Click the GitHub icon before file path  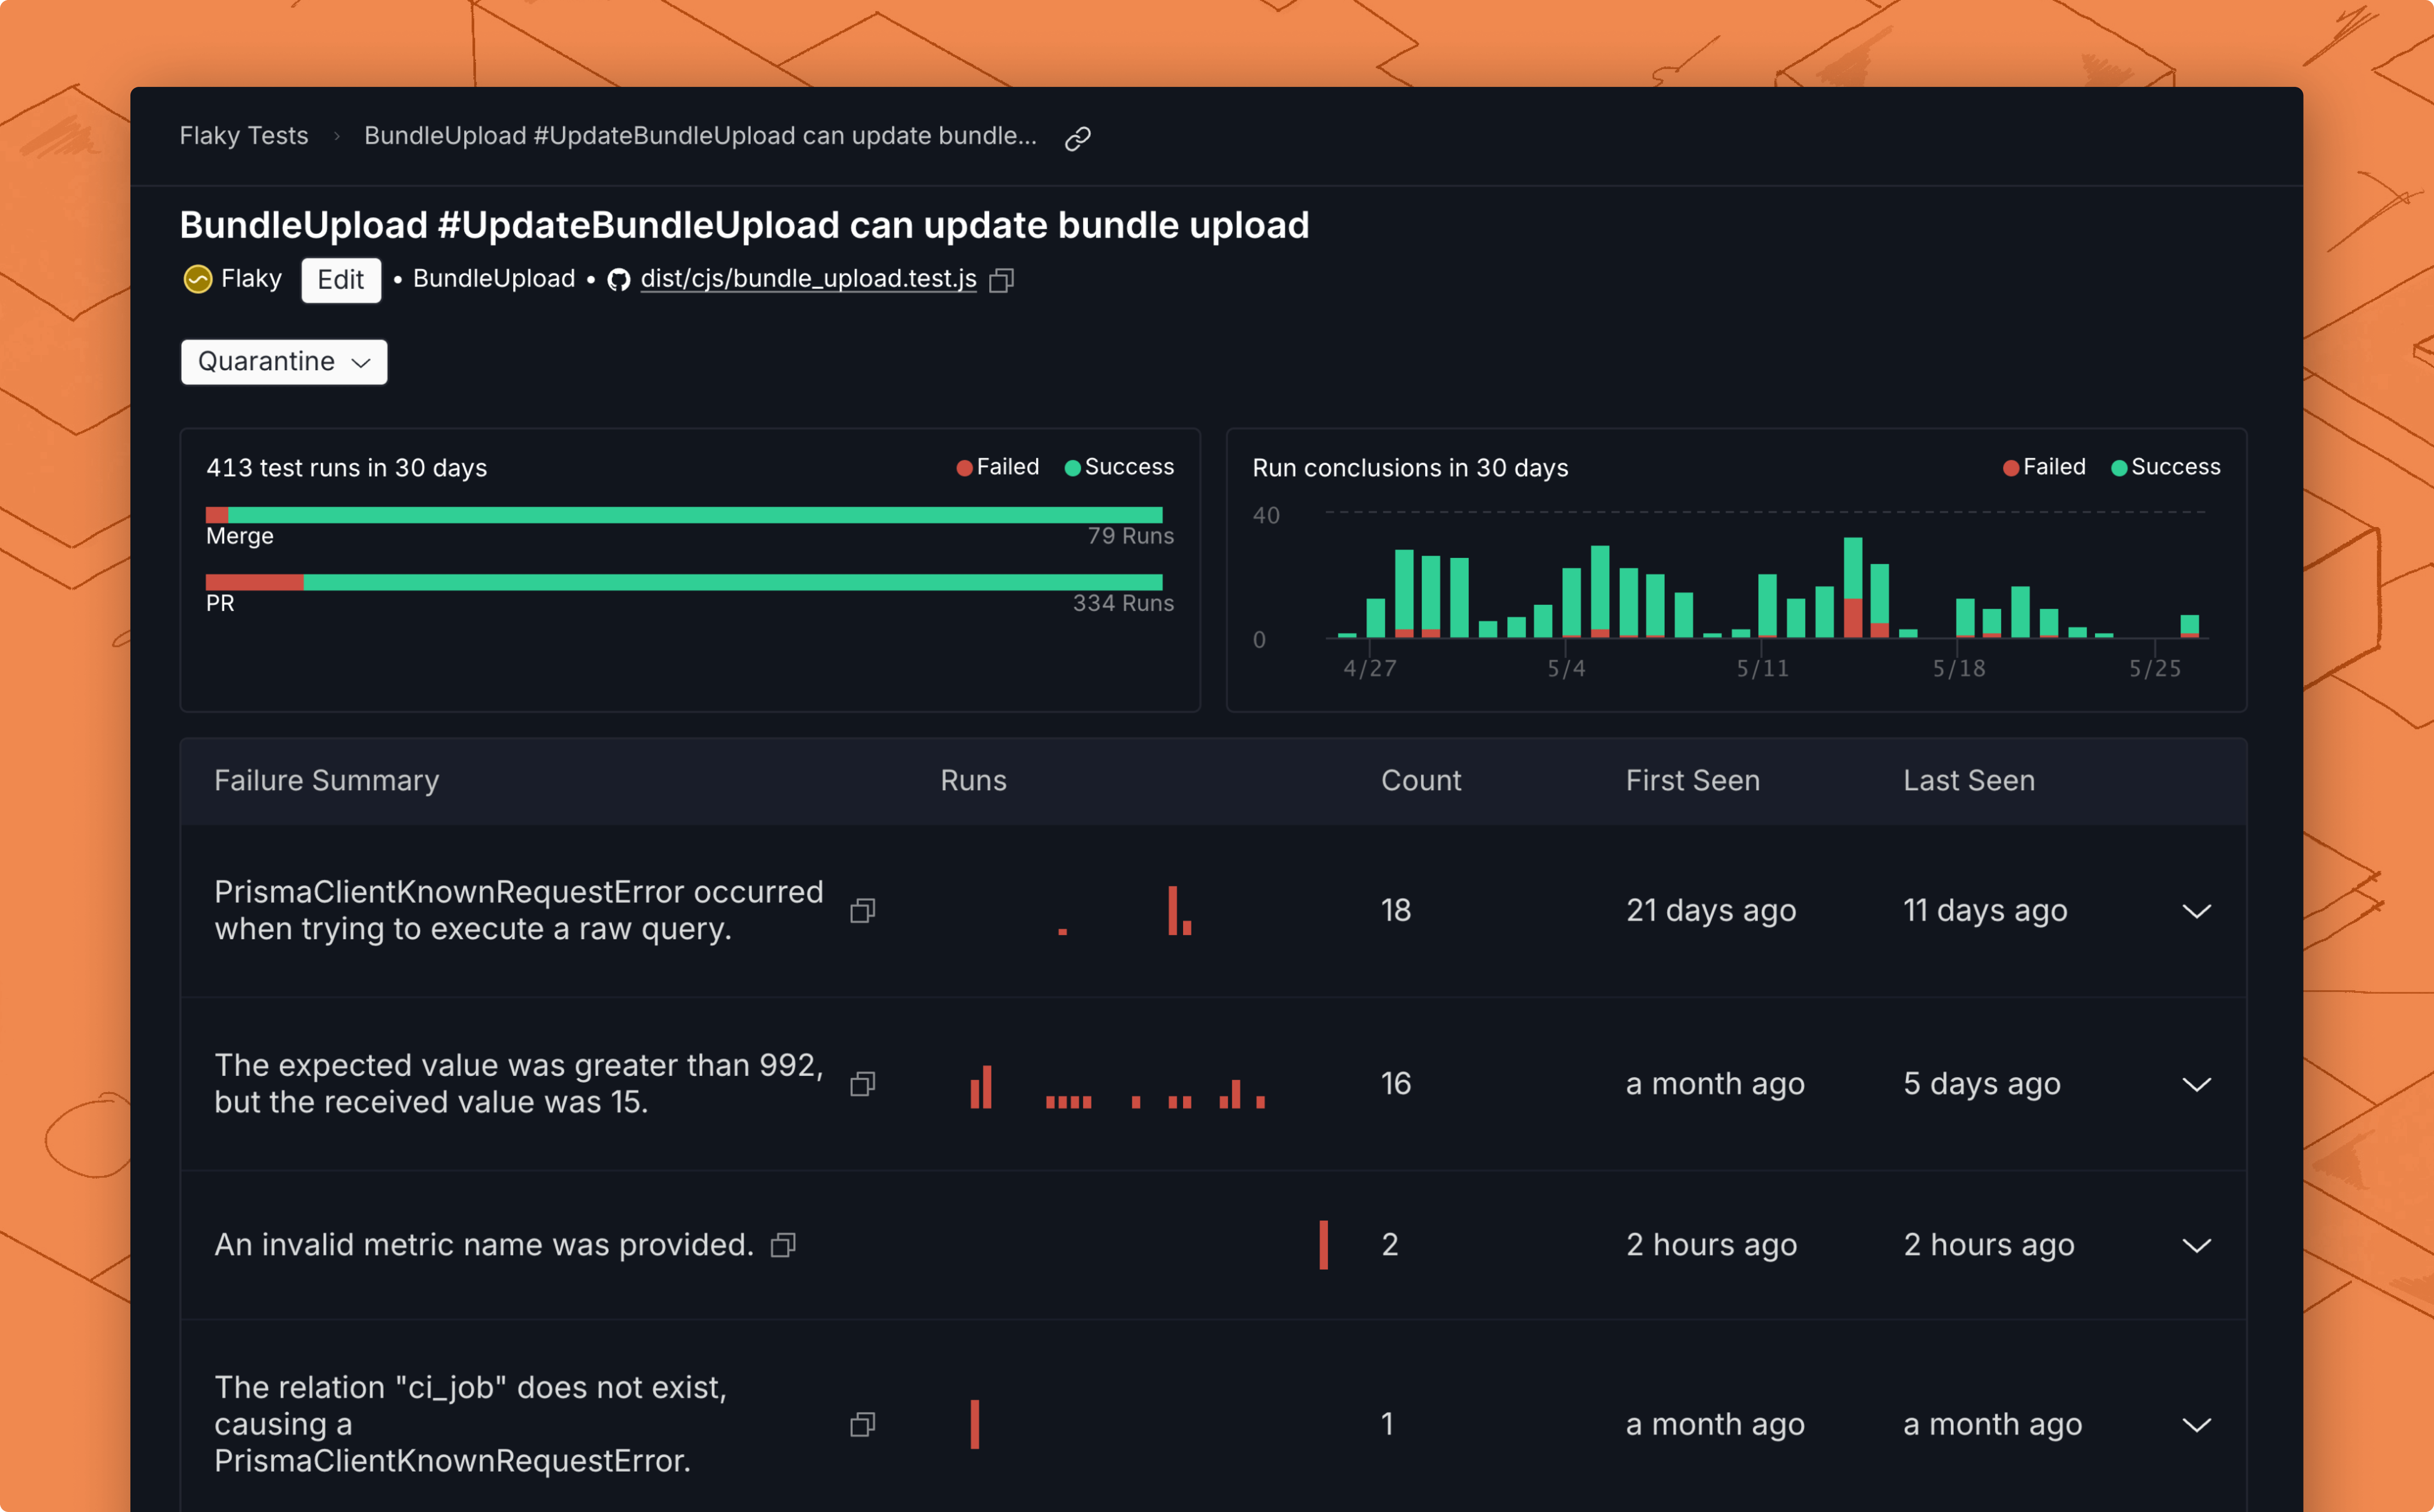point(619,280)
